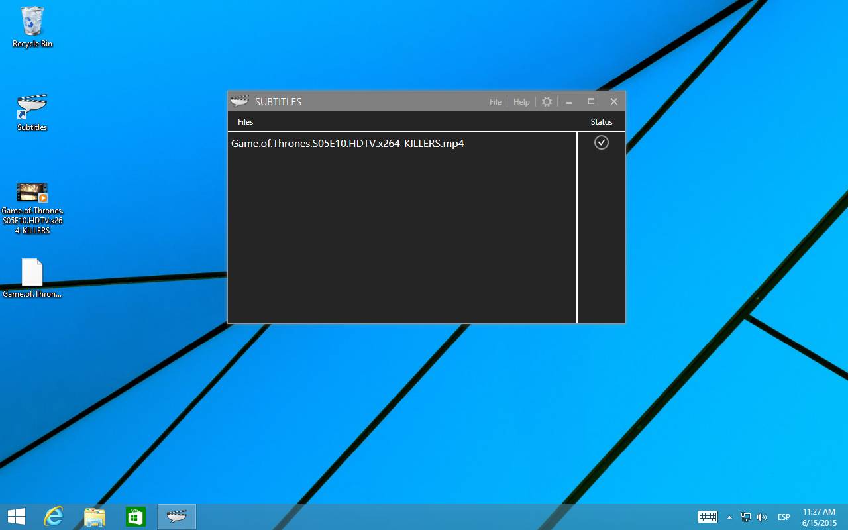This screenshot has height=530, width=848.
Task: Click the checkmark status icon for the file
Action: (601, 142)
